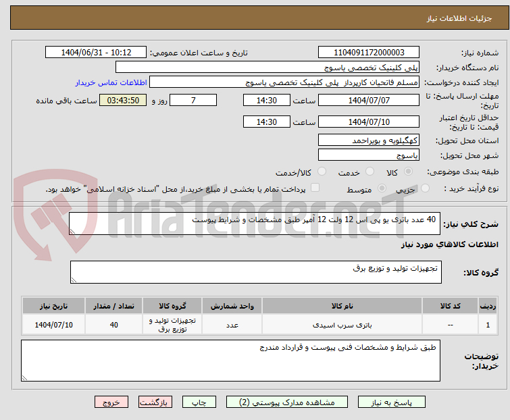Click the row number cell '1'
The width and height of the screenshot is (510, 420).
tap(488, 325)
